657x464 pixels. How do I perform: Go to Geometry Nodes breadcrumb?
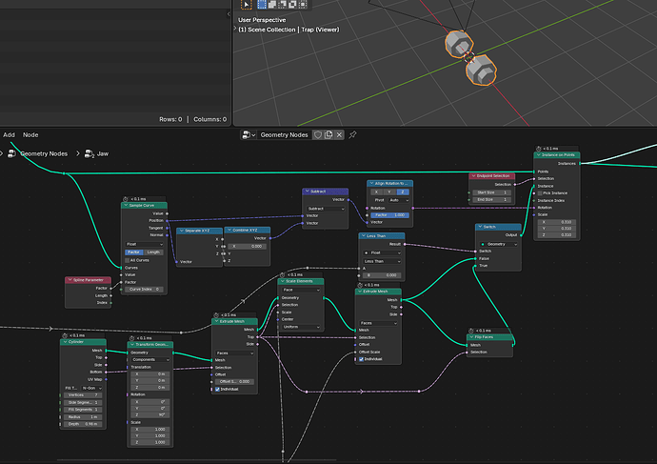(44, 153)
